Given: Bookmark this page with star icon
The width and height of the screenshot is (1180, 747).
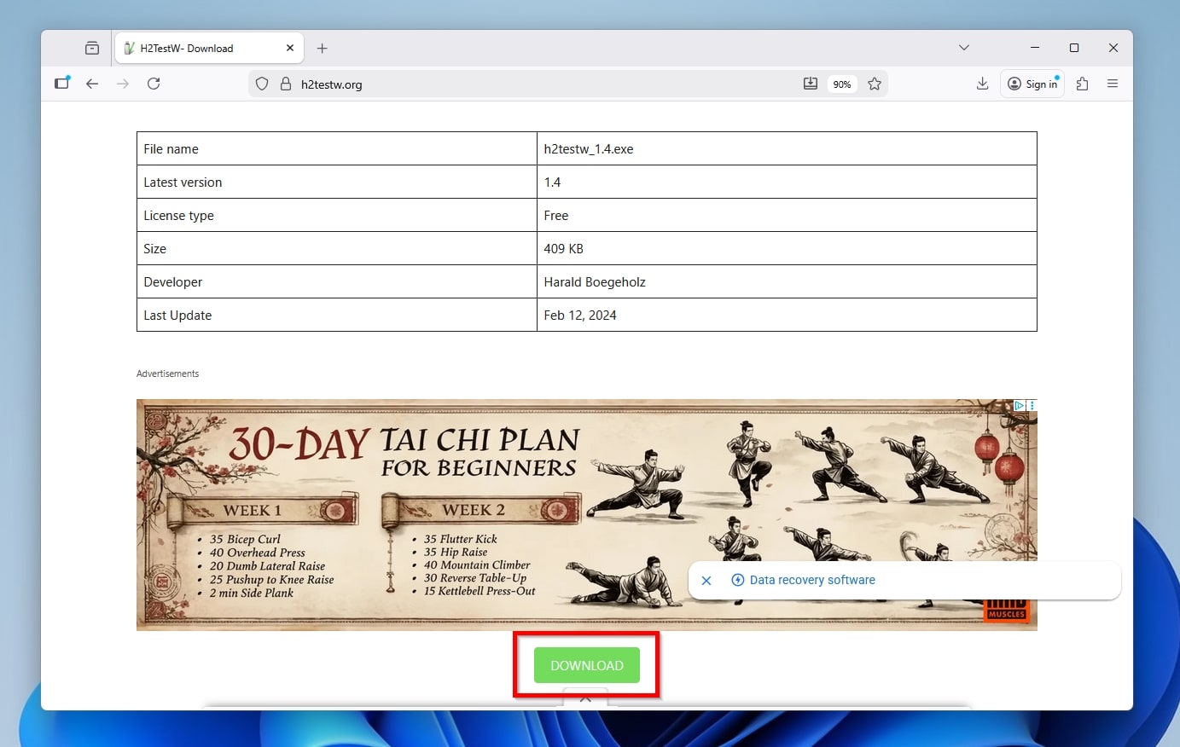Looking at the screenshot, I should click(x=875, y=84).
